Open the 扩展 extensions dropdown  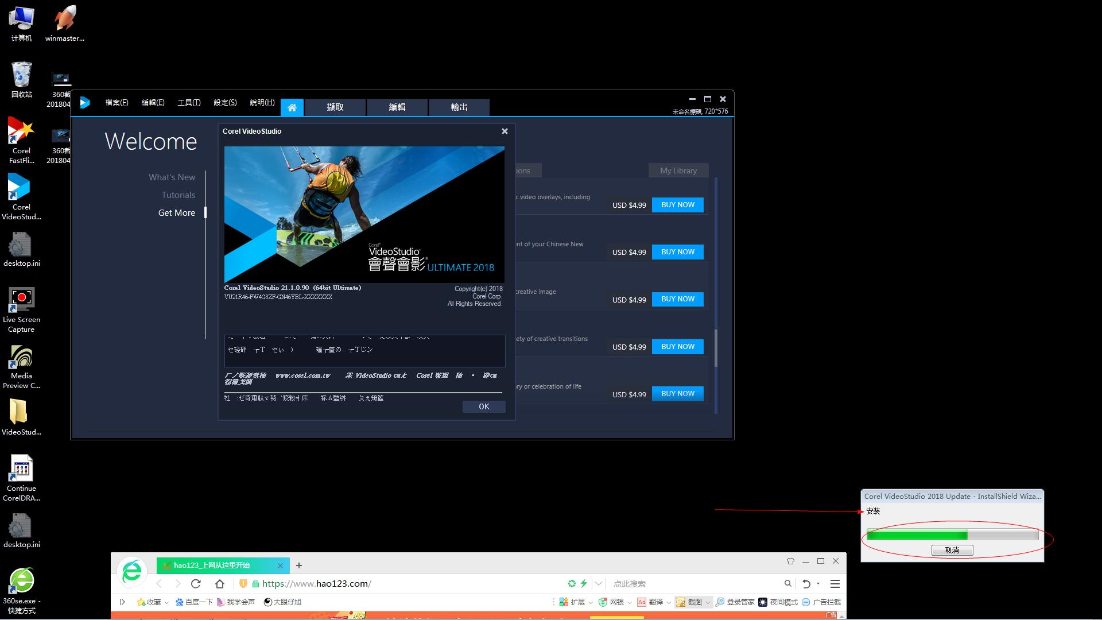576,602
